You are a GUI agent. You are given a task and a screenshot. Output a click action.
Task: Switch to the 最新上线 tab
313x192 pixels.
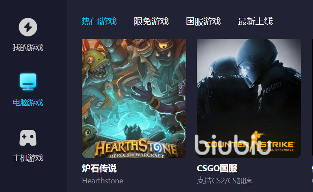[x=255, y=21]
